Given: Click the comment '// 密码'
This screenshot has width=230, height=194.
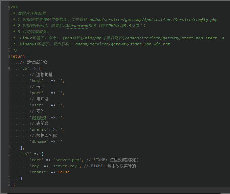Looking at the screenshot, I should 37,111.
